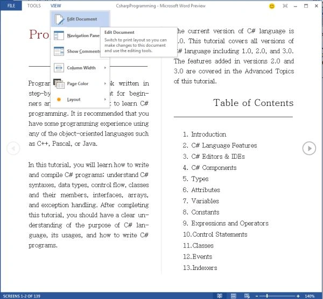Click 'Events' contents entry
This screenshot has width=323, height=299.
click(x=202, y=257)
